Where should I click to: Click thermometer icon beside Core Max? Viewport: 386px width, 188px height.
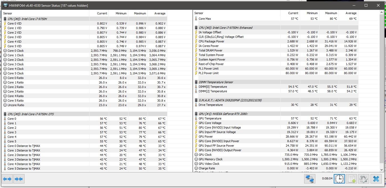(196, 19)
